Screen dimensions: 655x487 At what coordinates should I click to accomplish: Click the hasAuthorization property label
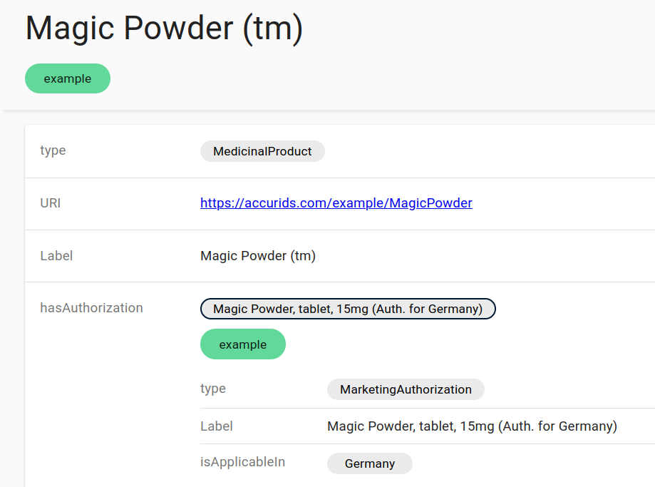(91, 308)
